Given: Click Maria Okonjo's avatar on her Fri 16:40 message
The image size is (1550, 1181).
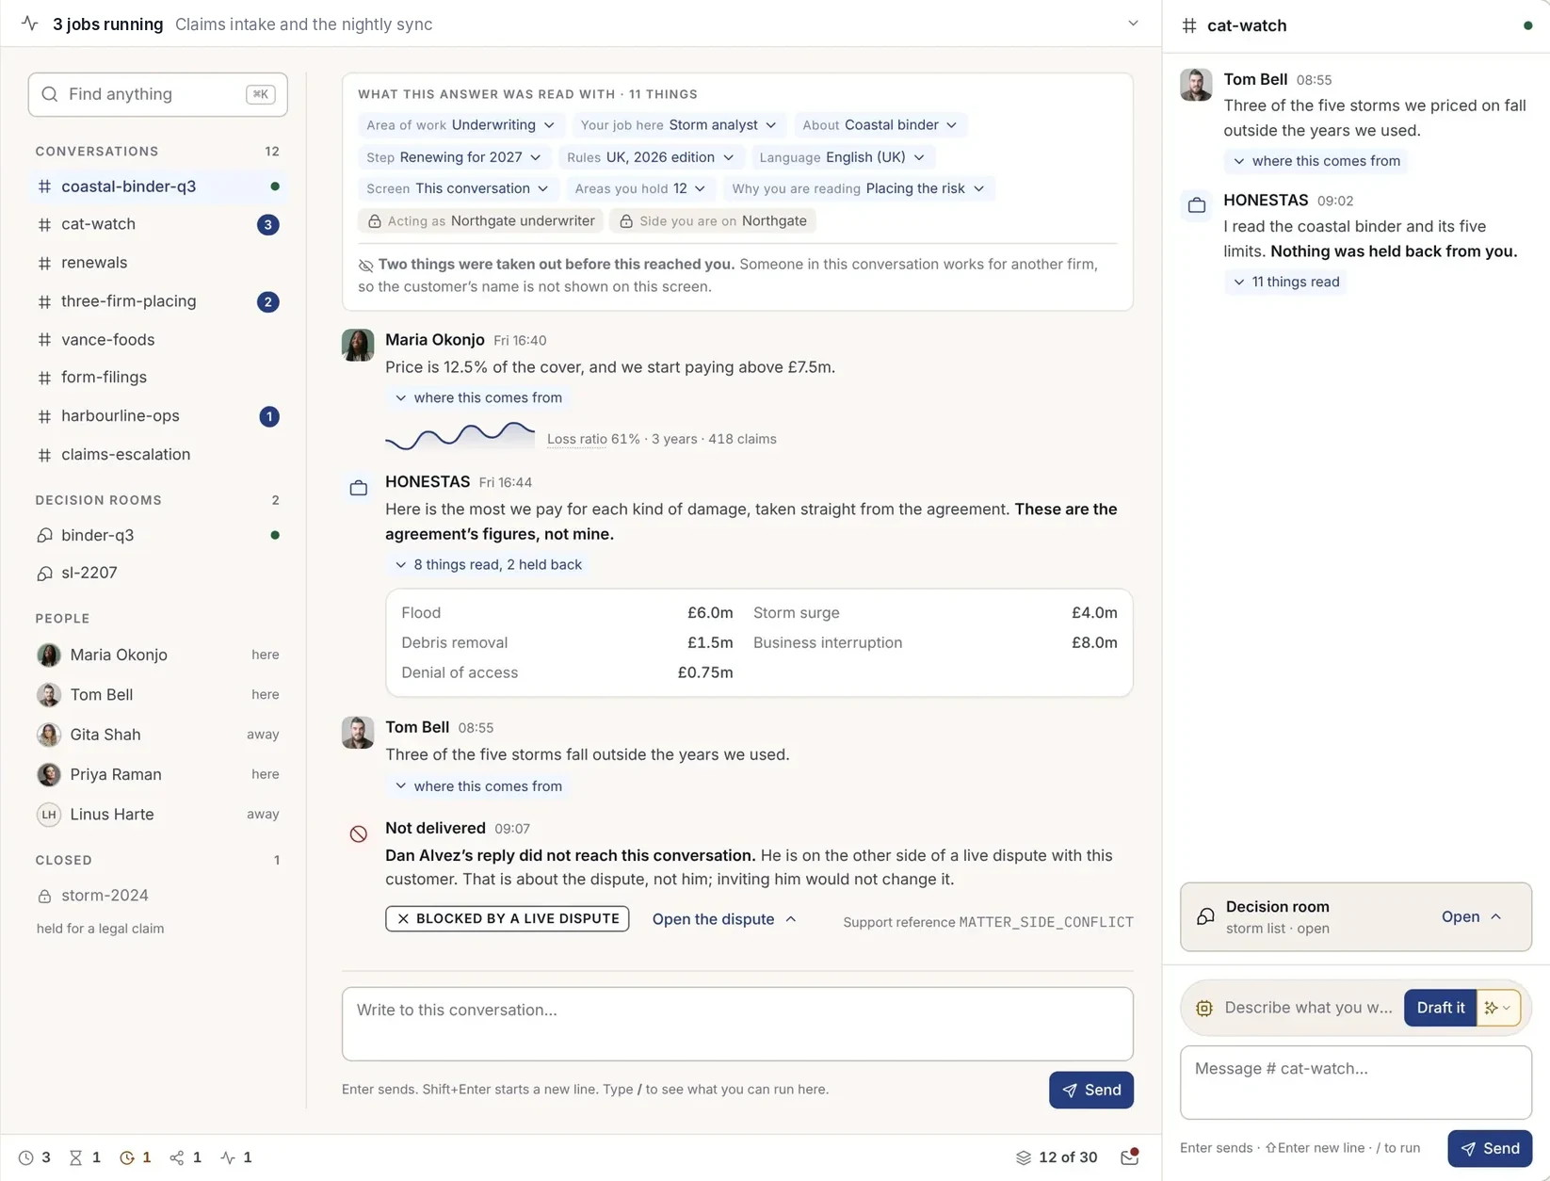Looking at the screenshot, I should click(358, 345).
